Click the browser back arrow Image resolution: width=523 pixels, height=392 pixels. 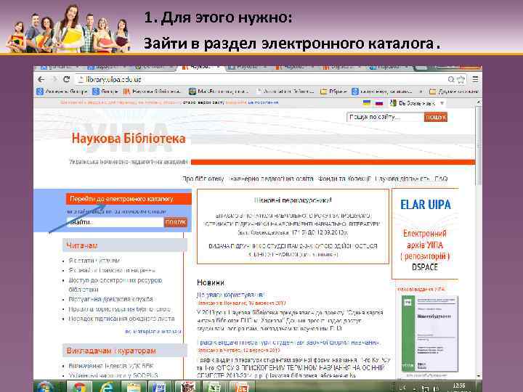(x=41, y=79)
